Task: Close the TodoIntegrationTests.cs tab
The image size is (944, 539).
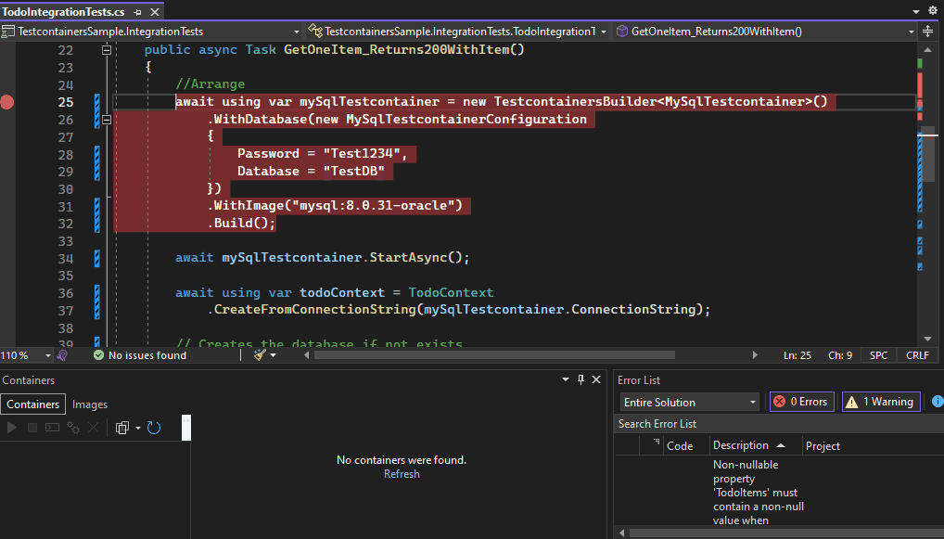Action: click(x=155, y=12)
